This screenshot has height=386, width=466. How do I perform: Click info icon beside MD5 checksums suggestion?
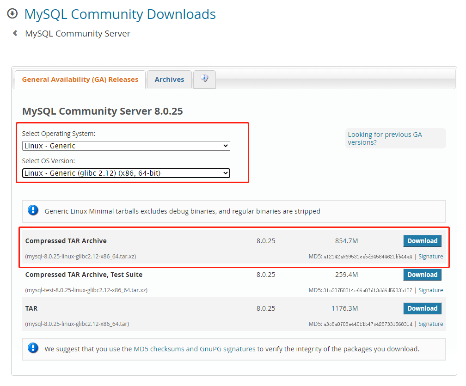coord(33,349)
